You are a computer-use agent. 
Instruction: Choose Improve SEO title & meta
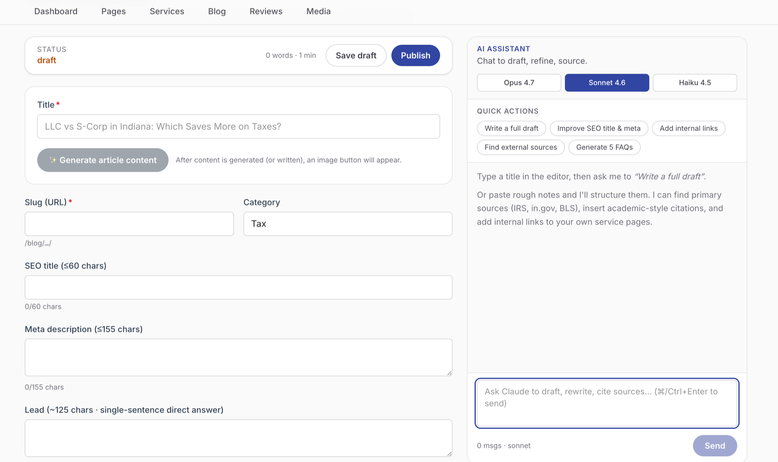pyautogui.click(x=599, y=128)
